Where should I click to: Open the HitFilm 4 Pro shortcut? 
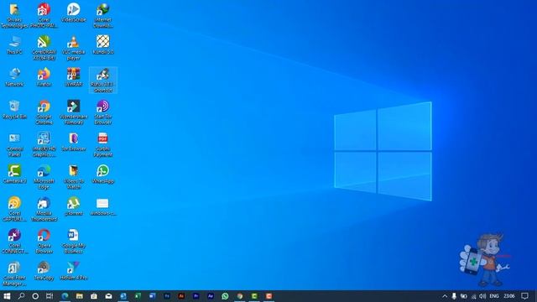(73, 270)
